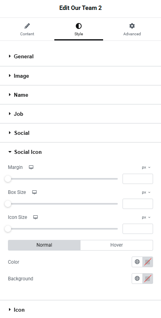Open global colors for Background setting
161x318 pixels.
137,278
